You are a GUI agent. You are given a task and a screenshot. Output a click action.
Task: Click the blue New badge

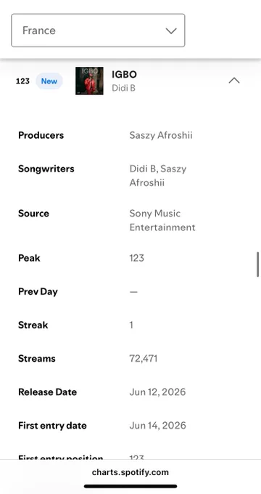(x=49, y=81)
